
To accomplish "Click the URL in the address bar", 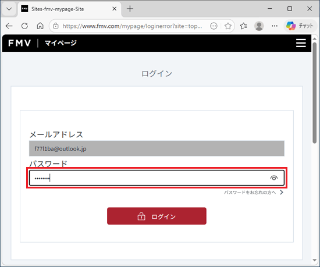I will click(132, 26).
